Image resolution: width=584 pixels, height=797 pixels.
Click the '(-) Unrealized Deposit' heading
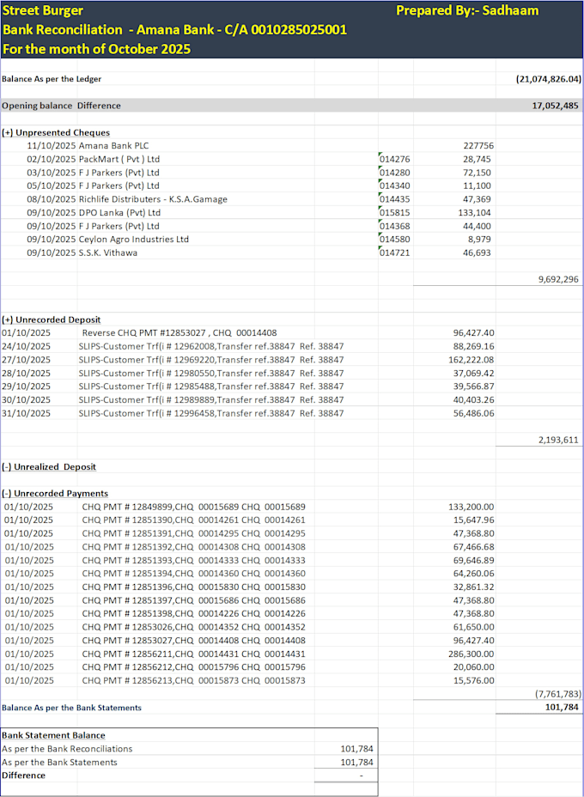pos(49,466)
